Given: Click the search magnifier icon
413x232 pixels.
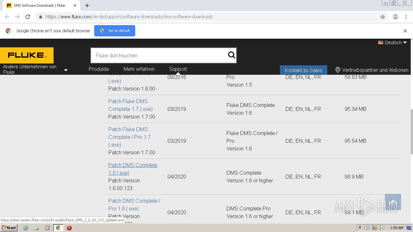Looking at the screenshot, I should (x=231, y=55).
